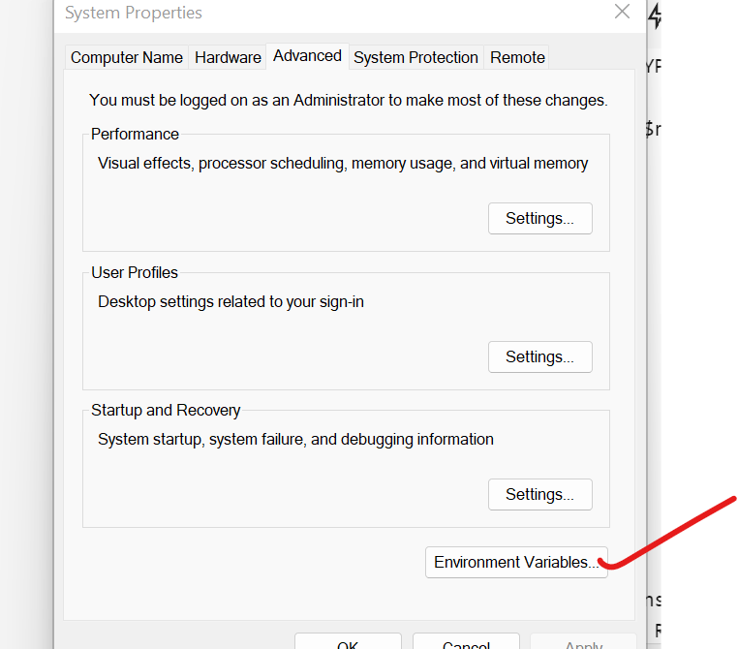Click the Administrator logon notice text
Screen dimensions: 738x649
tap(348, 100)
